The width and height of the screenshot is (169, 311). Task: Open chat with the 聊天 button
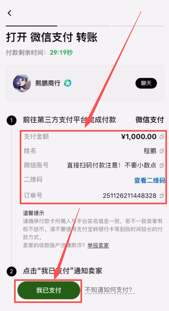coord(146,83)
